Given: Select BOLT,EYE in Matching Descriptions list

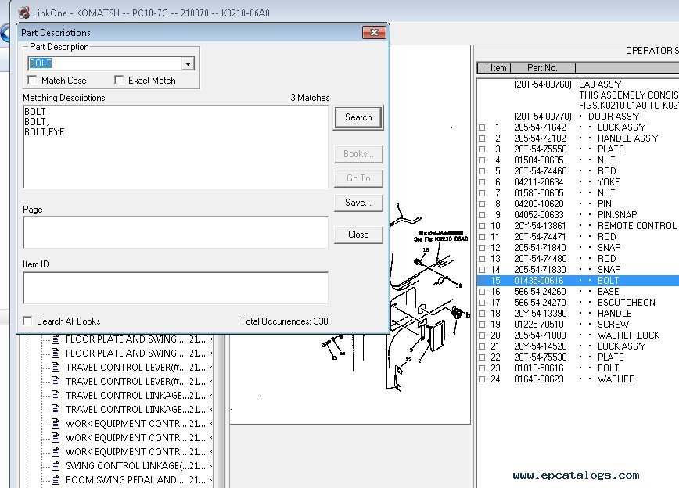Looking at the screenshot, I should coord(45,132).
